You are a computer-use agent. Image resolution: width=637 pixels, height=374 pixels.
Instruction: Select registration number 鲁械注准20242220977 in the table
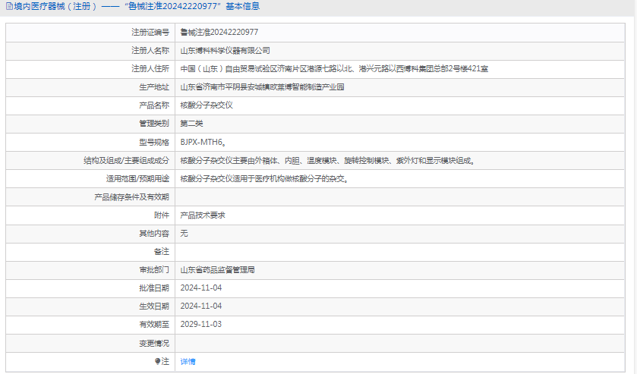tap(219, 32)
